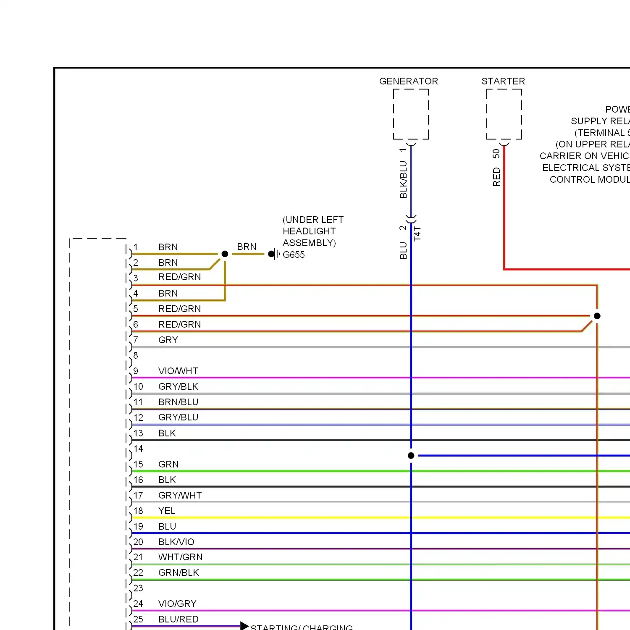Click the VIO/GRY wire label
The image size is (630, 630).
pos(177,604)
